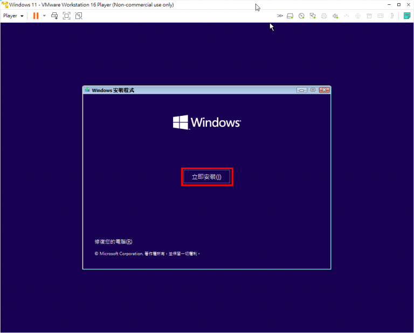The height and width of the screenshot is (333, 414).
Task: Open hard disk device icon
Action: [290, 16]
